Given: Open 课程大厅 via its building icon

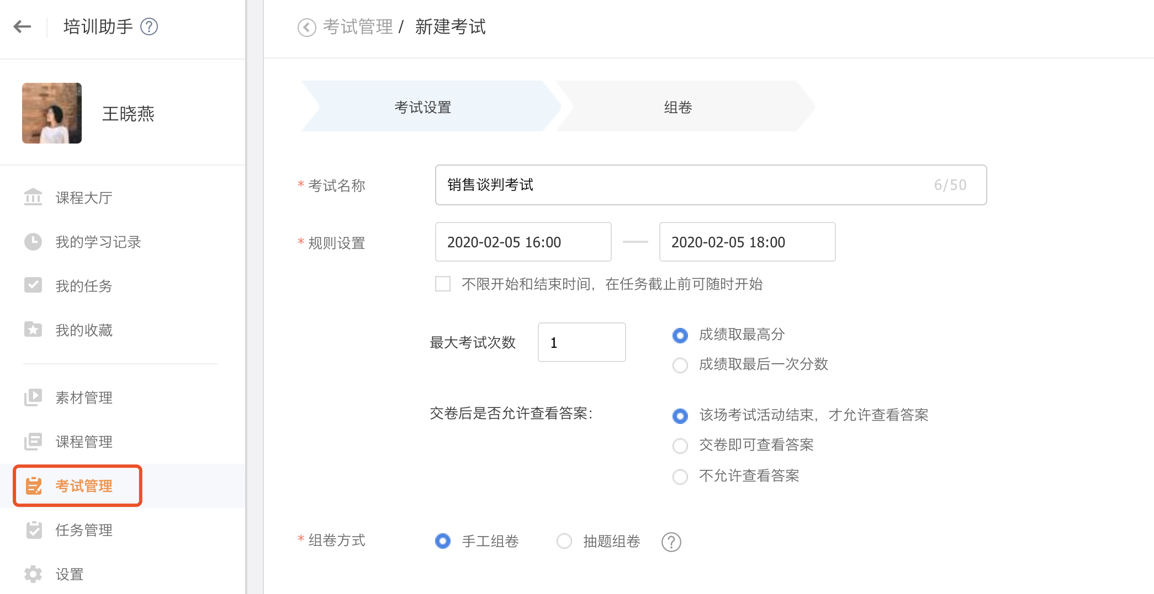Looking at the screenshot, I should pyautogui.click(x=33, y=197).
